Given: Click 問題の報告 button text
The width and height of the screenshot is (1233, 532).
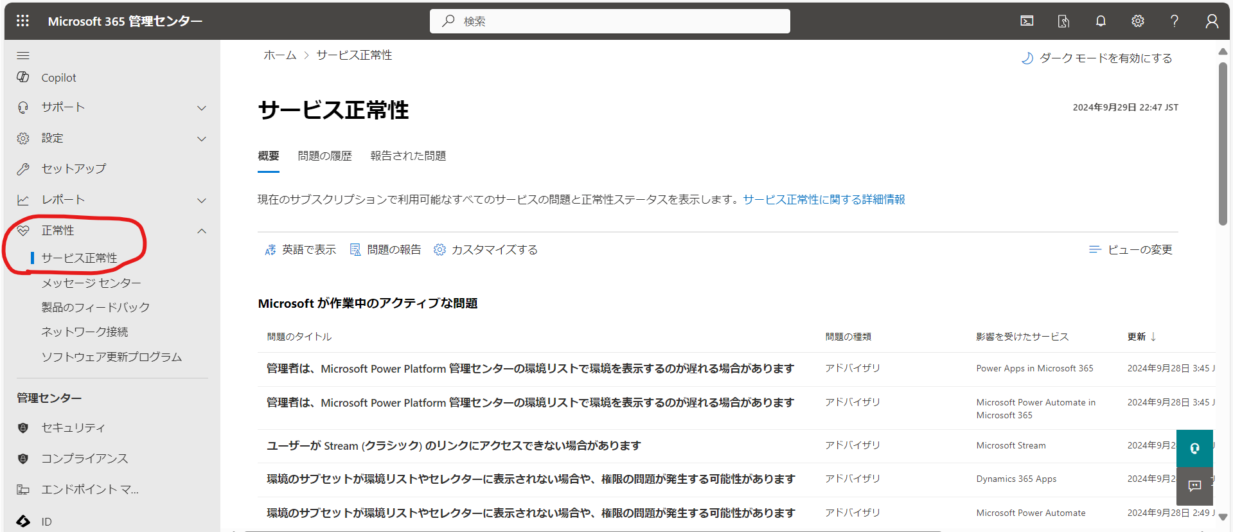Looking at the screenshot, I should click(x=394, y=249).
